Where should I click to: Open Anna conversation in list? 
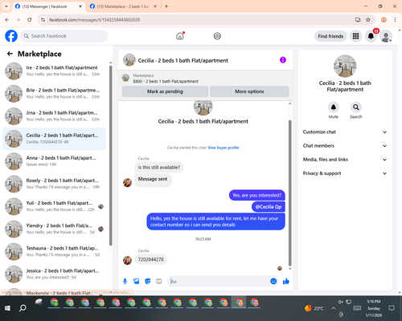pyautogui.click(x=55, y=161)
